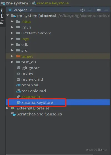Screen dimensions: 111x155
Task: Select the xiaoma.iml file name
Action: coord(32,97)
